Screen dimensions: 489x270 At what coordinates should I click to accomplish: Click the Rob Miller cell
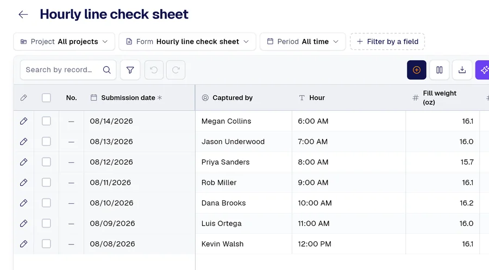click(244, 183)
